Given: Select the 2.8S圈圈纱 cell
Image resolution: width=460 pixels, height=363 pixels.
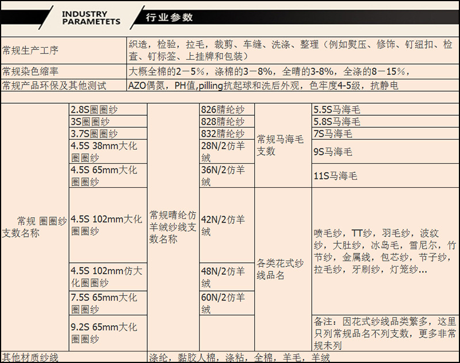Looking at the screenshot, I should pyautogui.click(x=108, y=109).
